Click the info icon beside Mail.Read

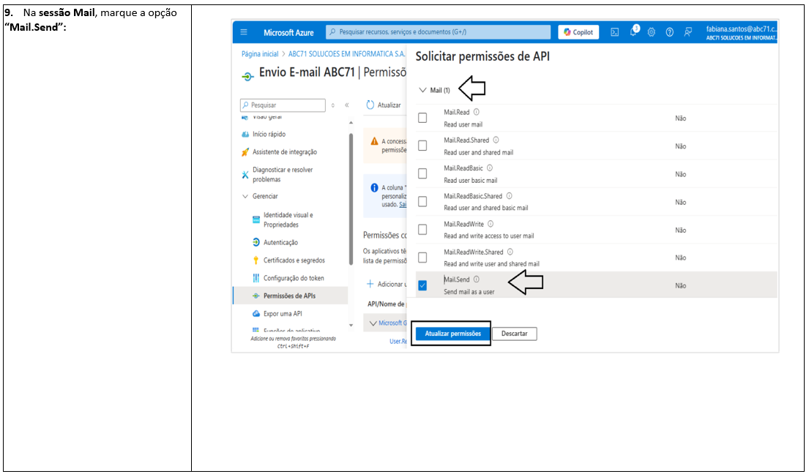click(477, 112)
